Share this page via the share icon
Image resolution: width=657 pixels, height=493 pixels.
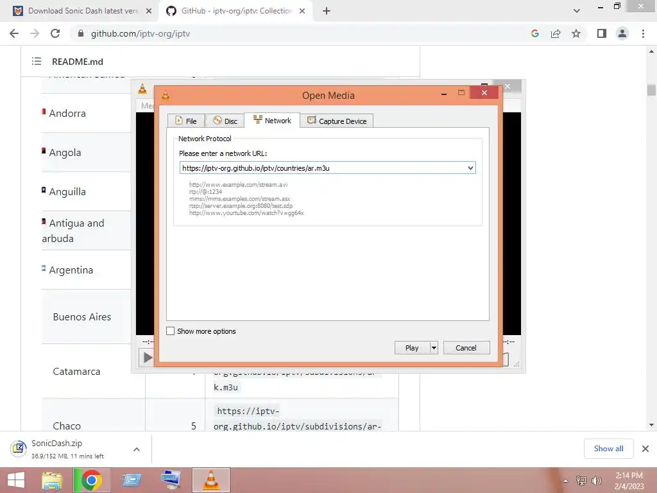coord(556,33)
